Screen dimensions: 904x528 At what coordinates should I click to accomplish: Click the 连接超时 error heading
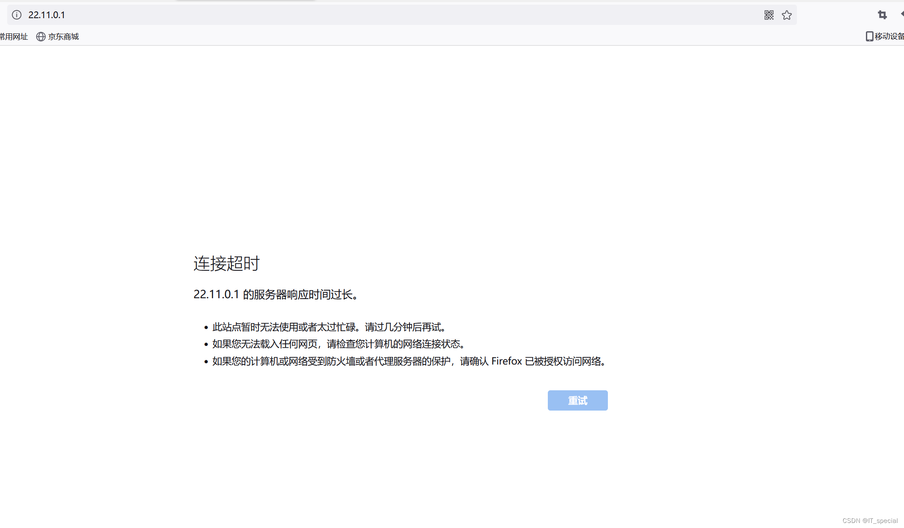click(226, 264)
